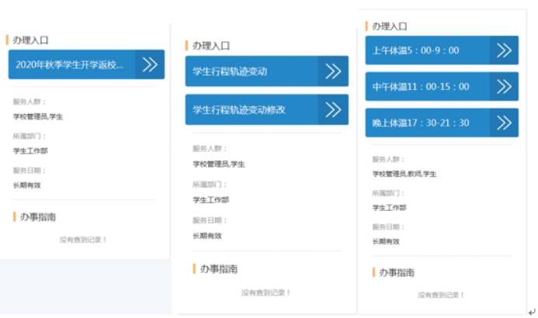Image resolution: width=538 pixels, height=318 pixels.
Task: Select the 学生行程轨迹变动修改 button text
Action: click(x=239, y=109)
